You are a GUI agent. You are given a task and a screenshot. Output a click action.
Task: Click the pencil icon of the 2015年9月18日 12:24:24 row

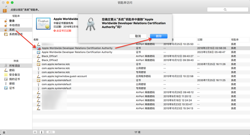[38, 100]
